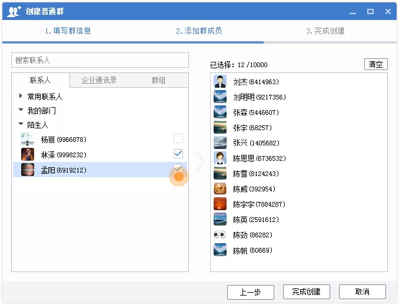
Task: Check the box for 杨丽 (9966878)
Action: (x=178, y=138)
